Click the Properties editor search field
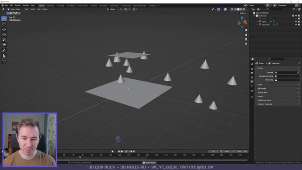 276,59
